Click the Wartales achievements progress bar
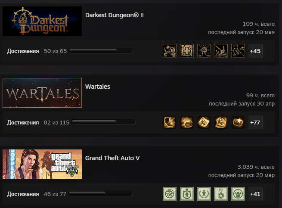Viewport: 282px width, 208px height. coord(103,122)
